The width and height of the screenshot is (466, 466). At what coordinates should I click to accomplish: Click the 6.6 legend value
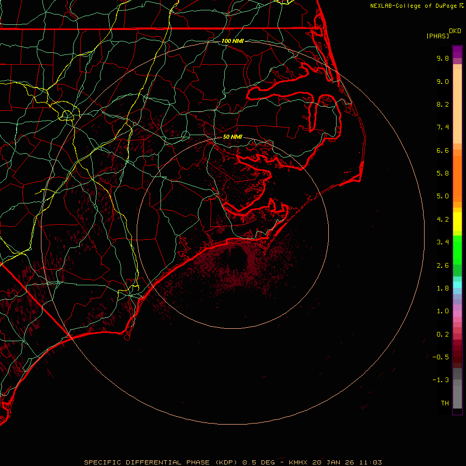(x=443, y=150)
